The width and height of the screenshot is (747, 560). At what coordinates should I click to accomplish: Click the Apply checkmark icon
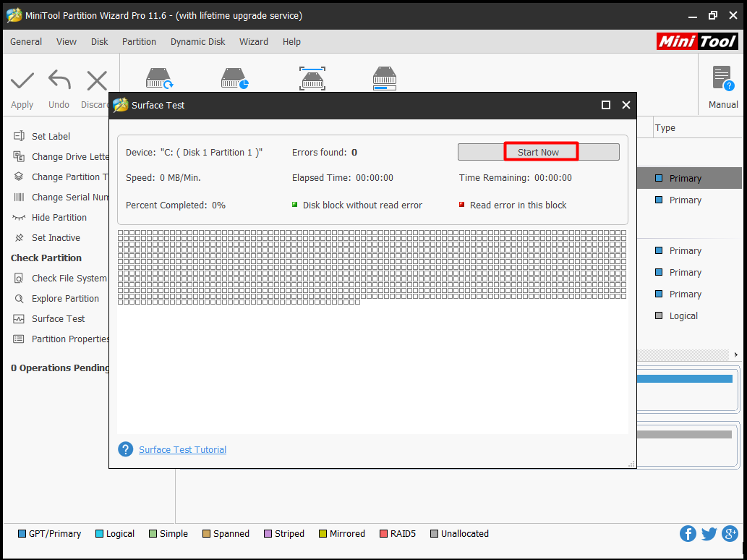[x=22, y=80]
